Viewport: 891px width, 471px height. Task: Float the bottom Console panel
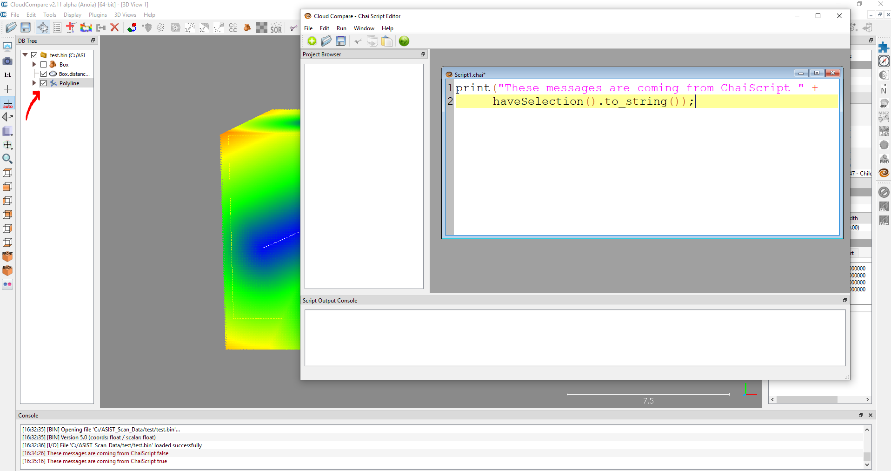click(861, 415)
